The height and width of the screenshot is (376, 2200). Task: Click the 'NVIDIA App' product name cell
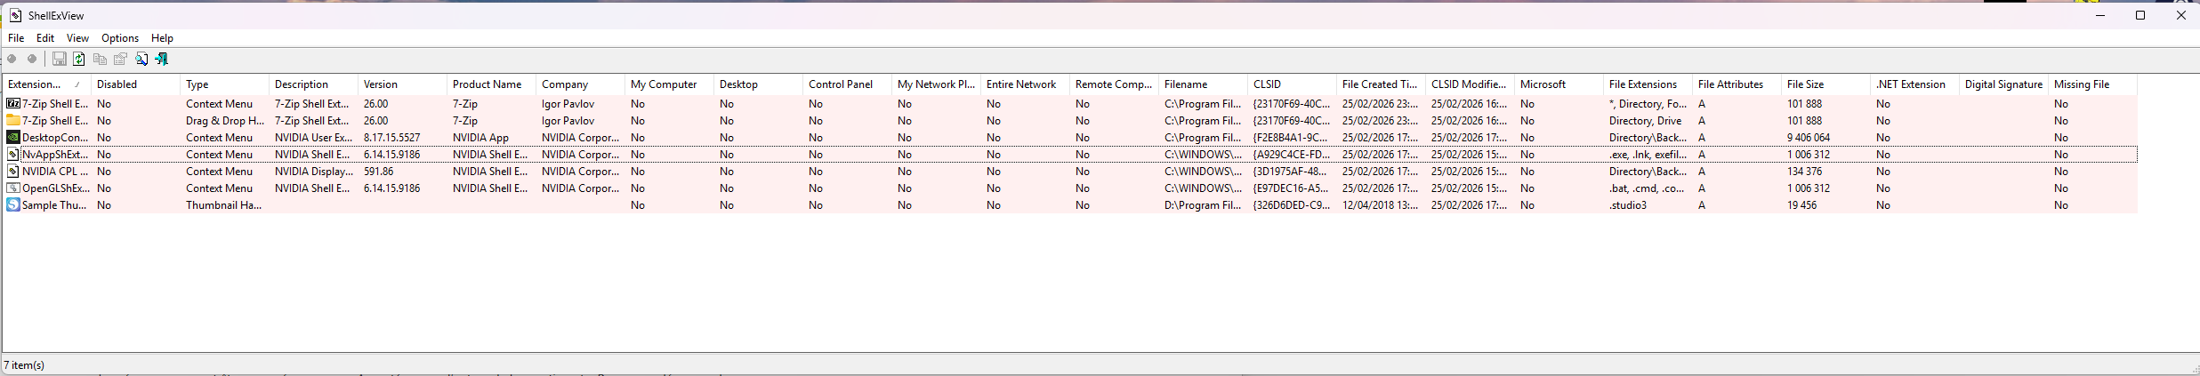(x=492, y=137)
